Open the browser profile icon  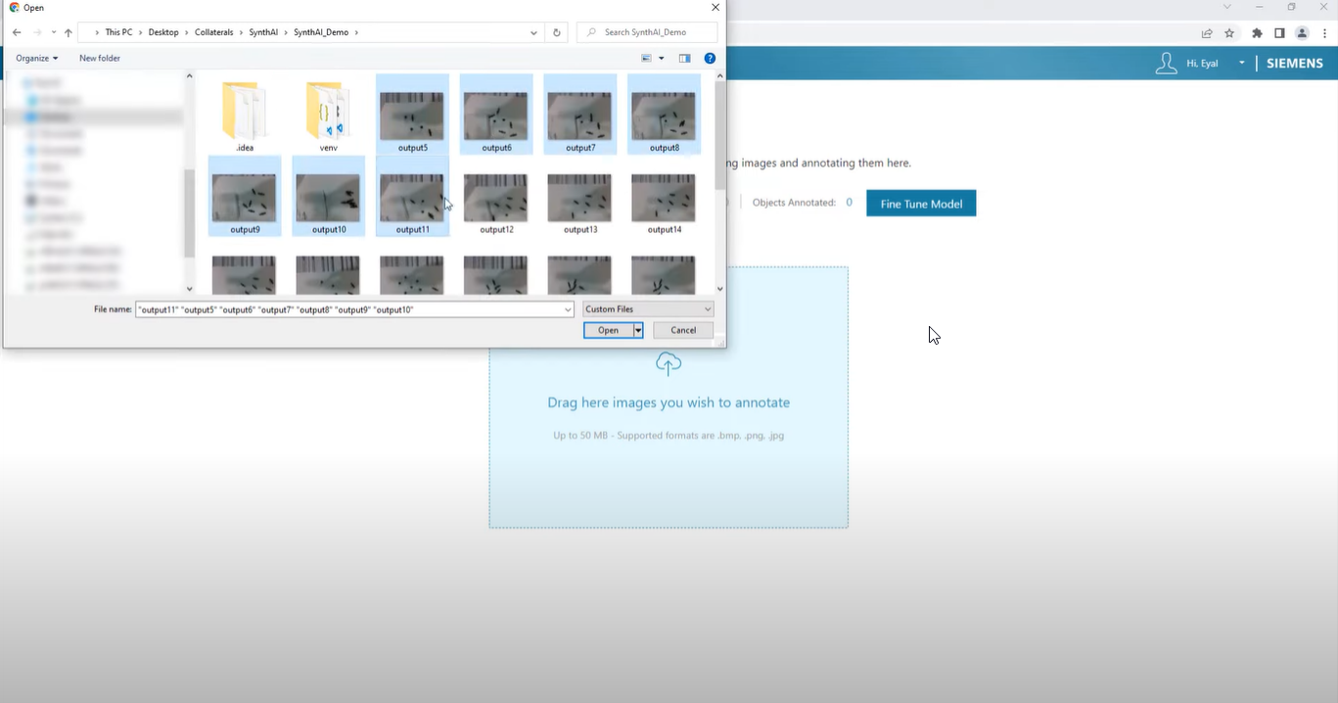1301,32
